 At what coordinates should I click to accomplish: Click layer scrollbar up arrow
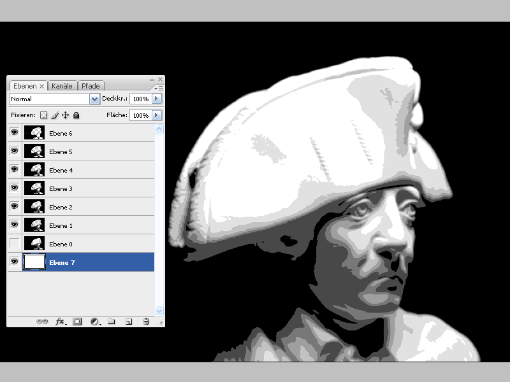click(159, 129)
